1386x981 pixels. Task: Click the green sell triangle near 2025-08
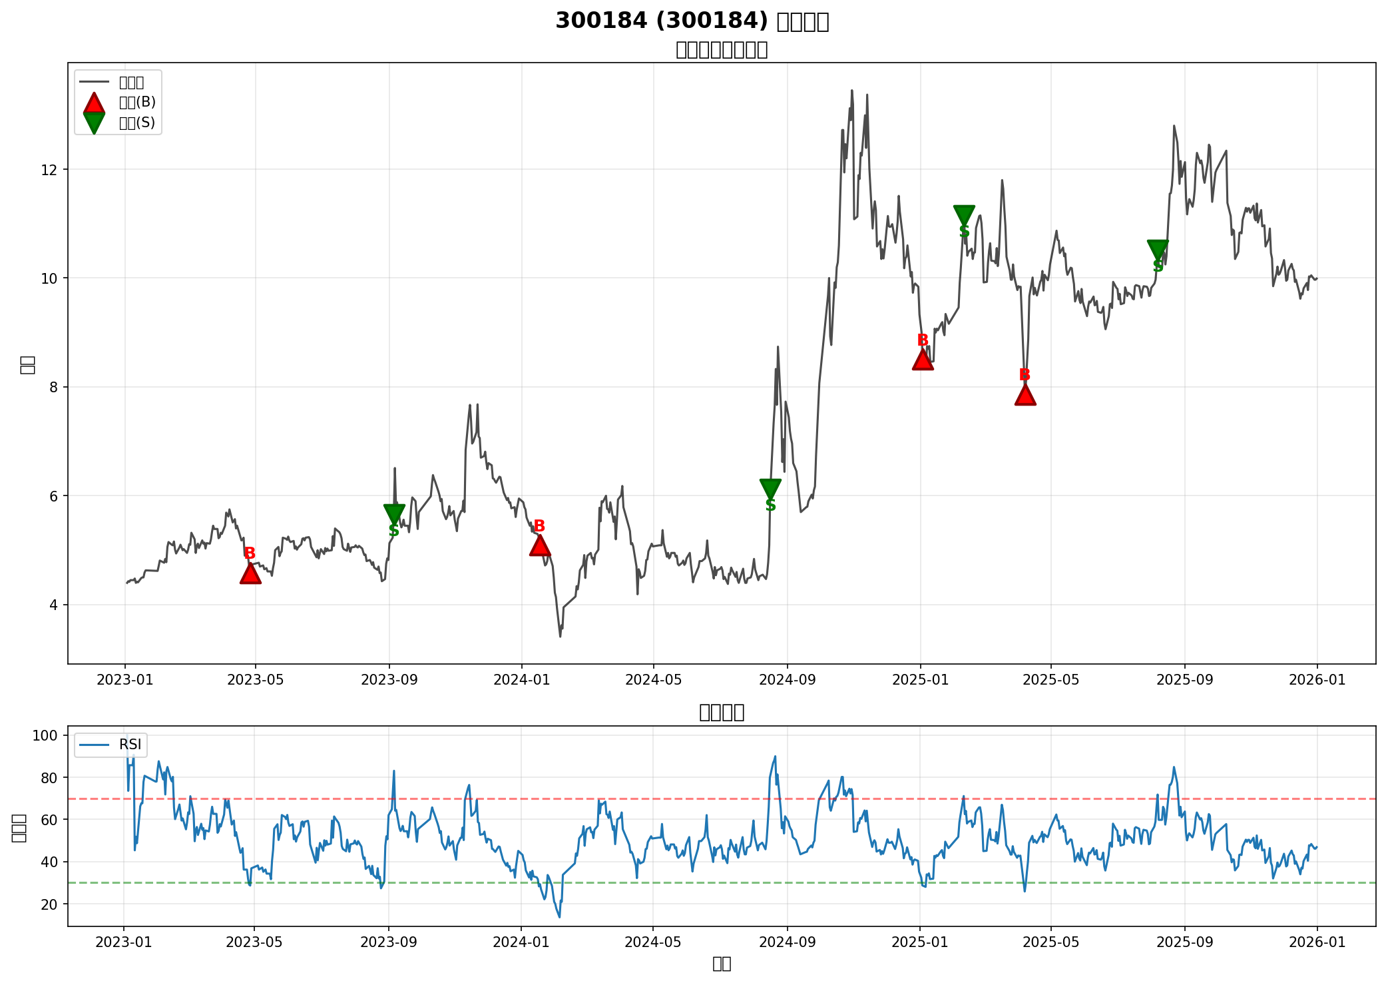coord(1158,249)
